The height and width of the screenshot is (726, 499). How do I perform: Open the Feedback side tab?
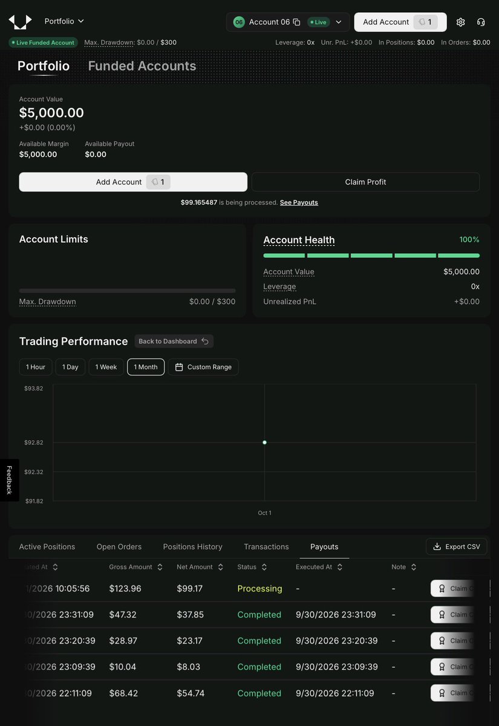[x=9, y=480]
